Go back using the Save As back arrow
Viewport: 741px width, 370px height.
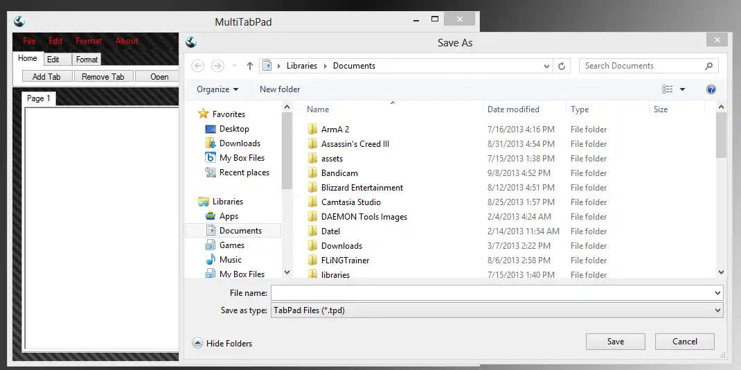[197, 66]
